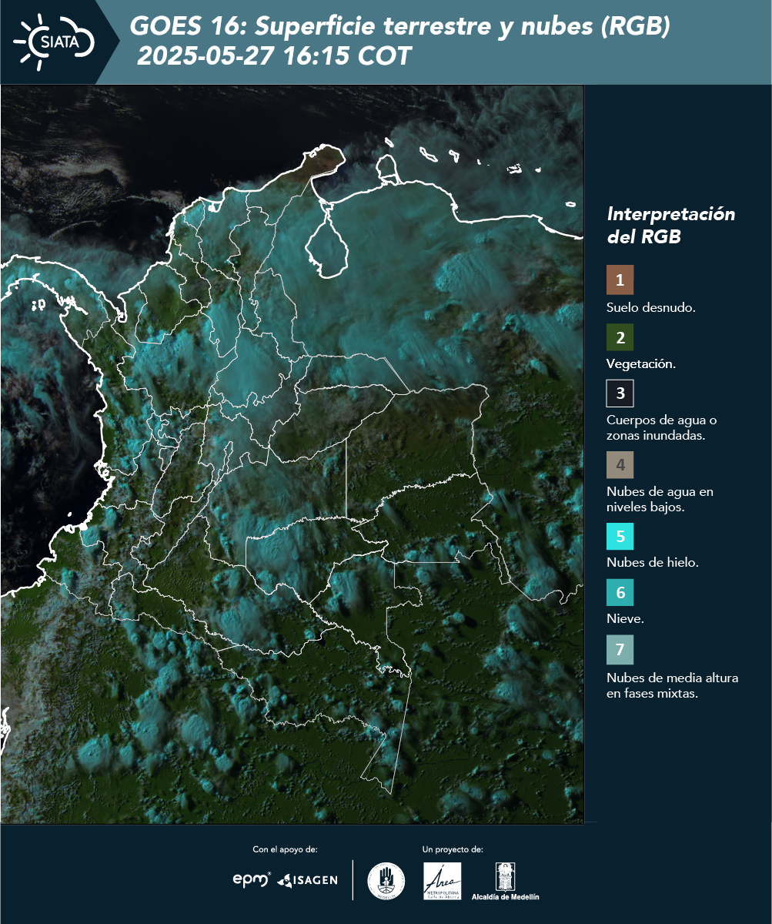Screen dimensions: 772x924
Task: Click the 'Con el apoyo de:' text
Action: click(x=285, y=849)
